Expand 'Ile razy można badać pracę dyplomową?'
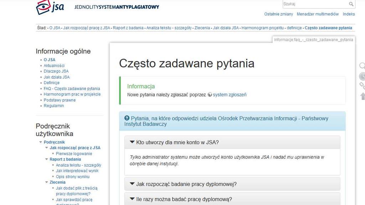365x205 pixels. pos(232,199)
